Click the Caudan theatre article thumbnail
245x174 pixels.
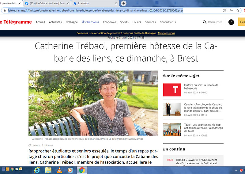coord(172,109)
